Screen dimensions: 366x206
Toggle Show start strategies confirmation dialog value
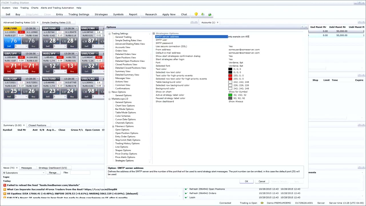[230, 56]
